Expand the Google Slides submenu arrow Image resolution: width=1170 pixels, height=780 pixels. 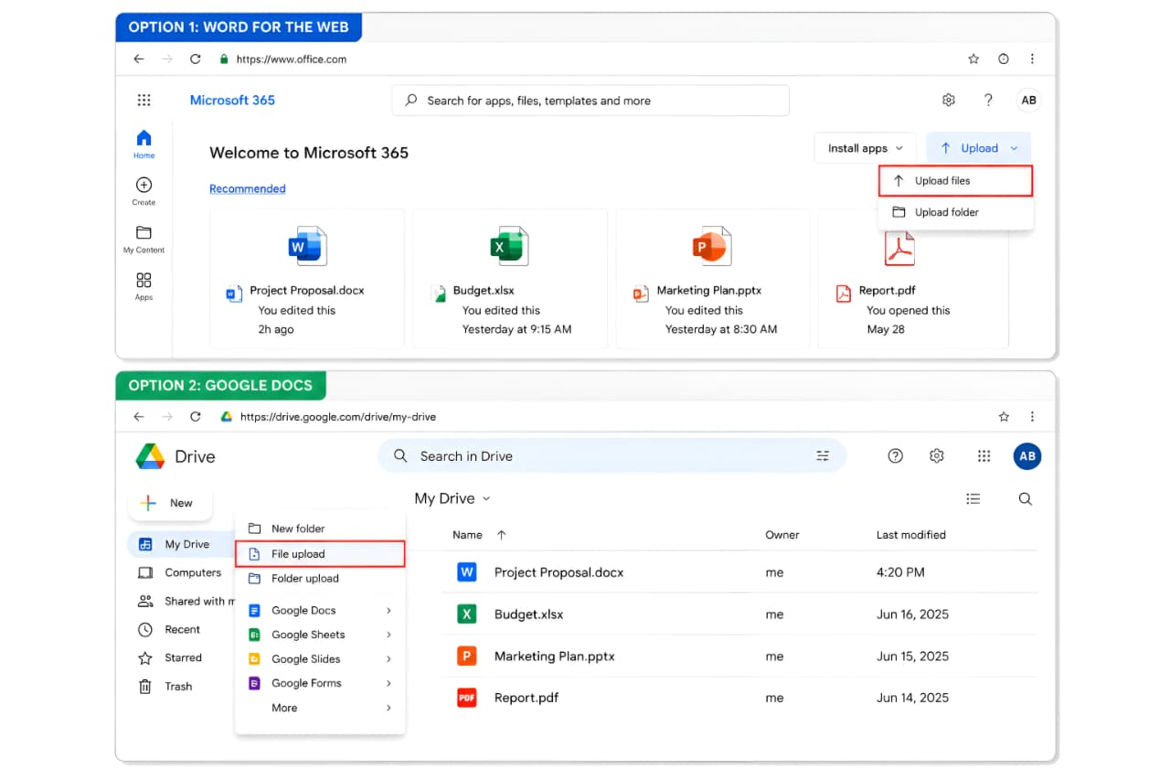coord(388,658)
